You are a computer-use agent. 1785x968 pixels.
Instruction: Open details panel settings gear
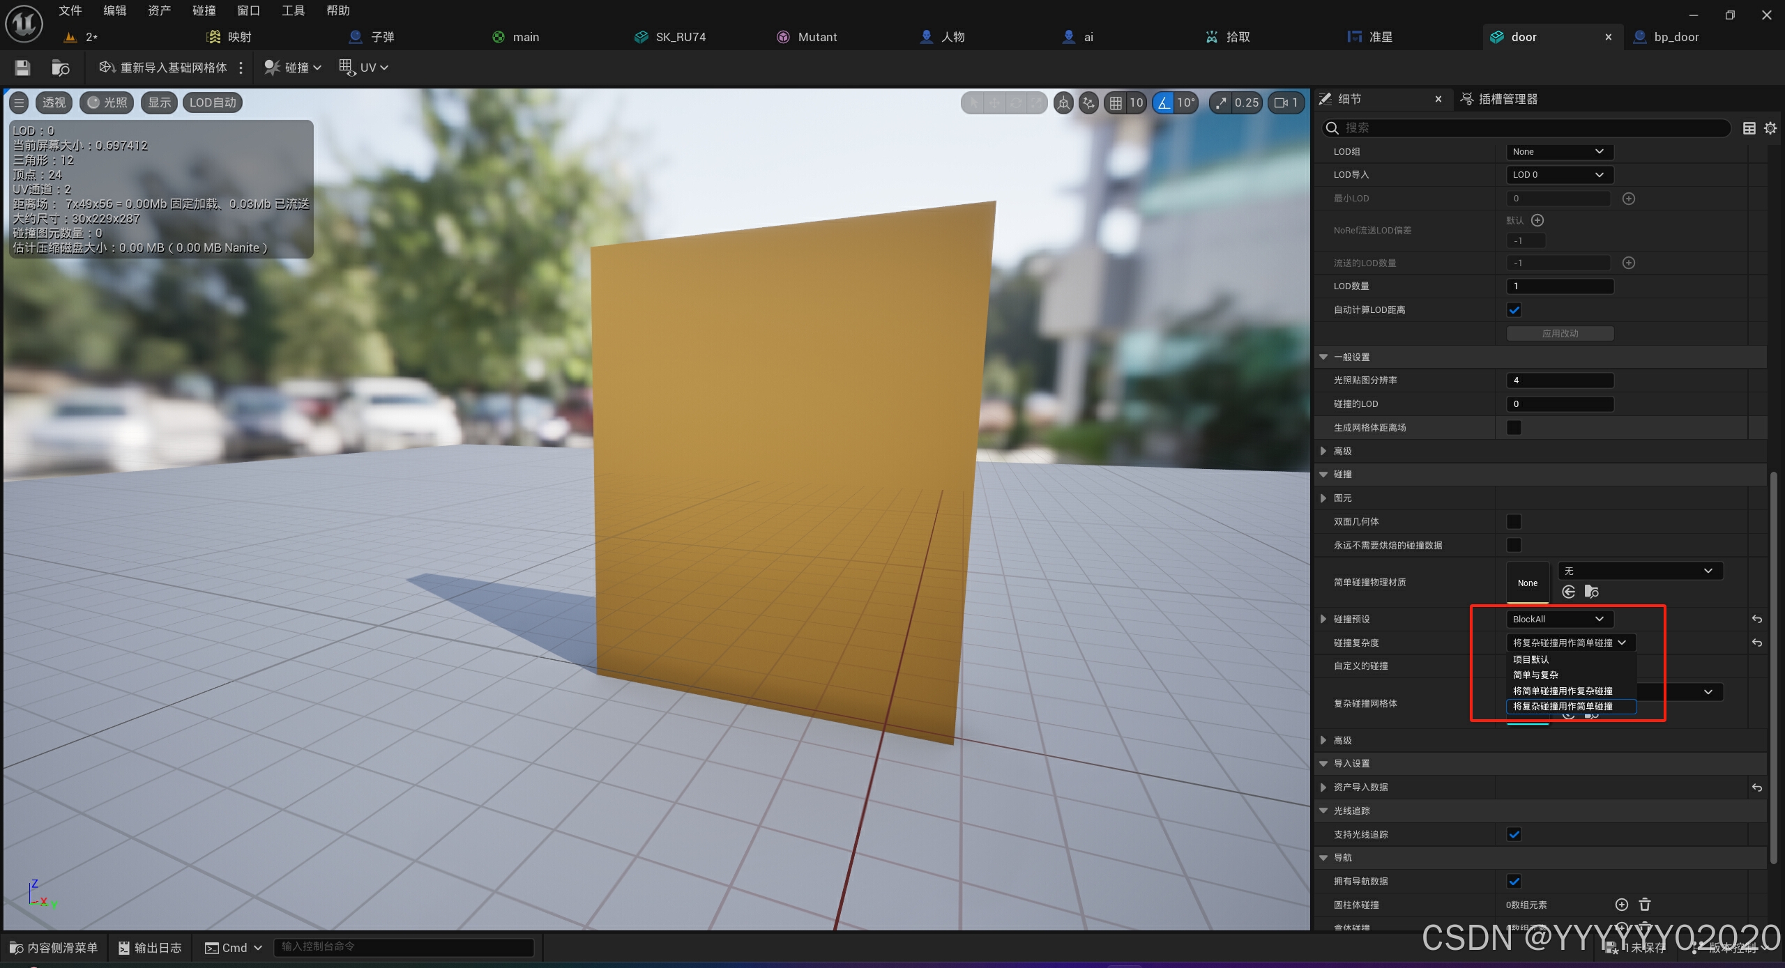1770,128
